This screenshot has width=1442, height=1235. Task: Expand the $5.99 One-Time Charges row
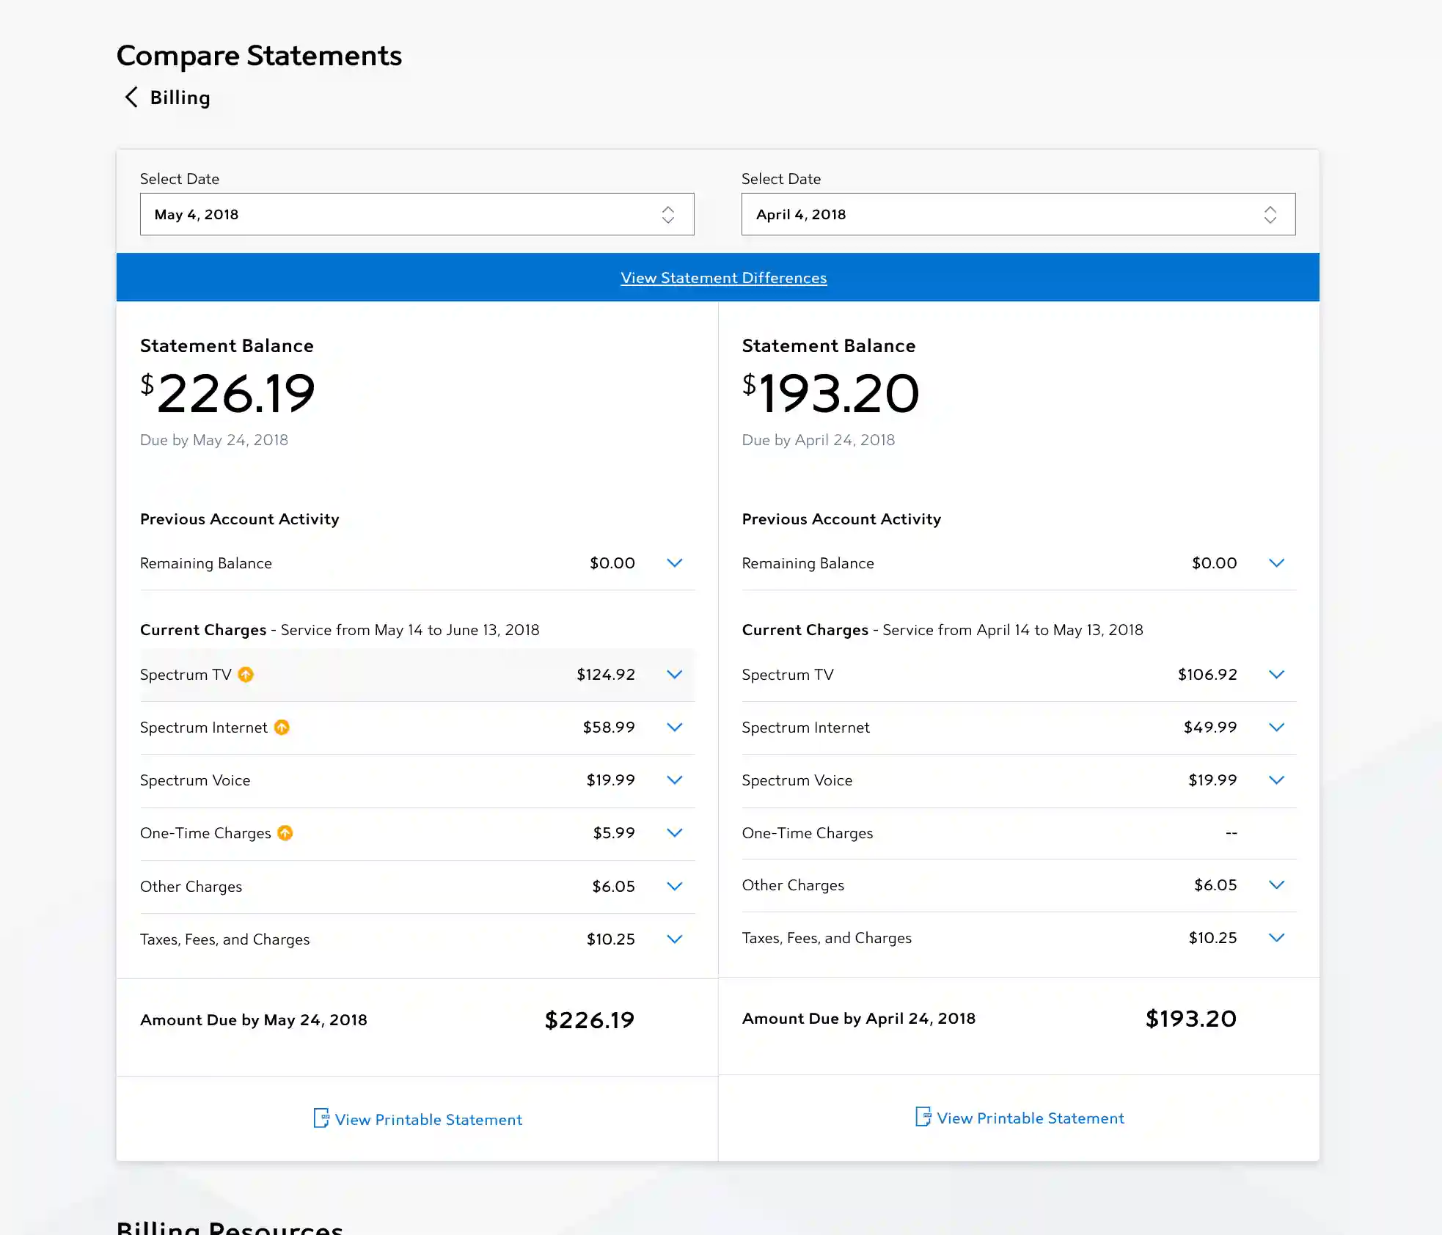tap(675, 833)
